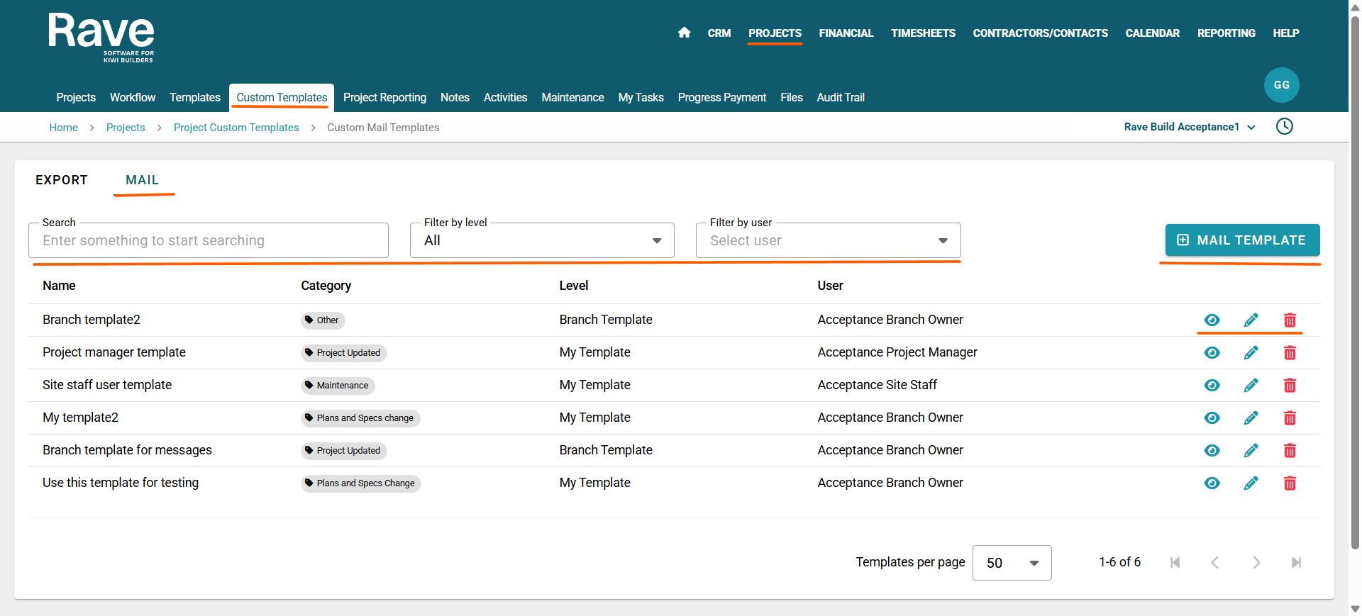Open the Filter by level dropdown

[542, 241]
